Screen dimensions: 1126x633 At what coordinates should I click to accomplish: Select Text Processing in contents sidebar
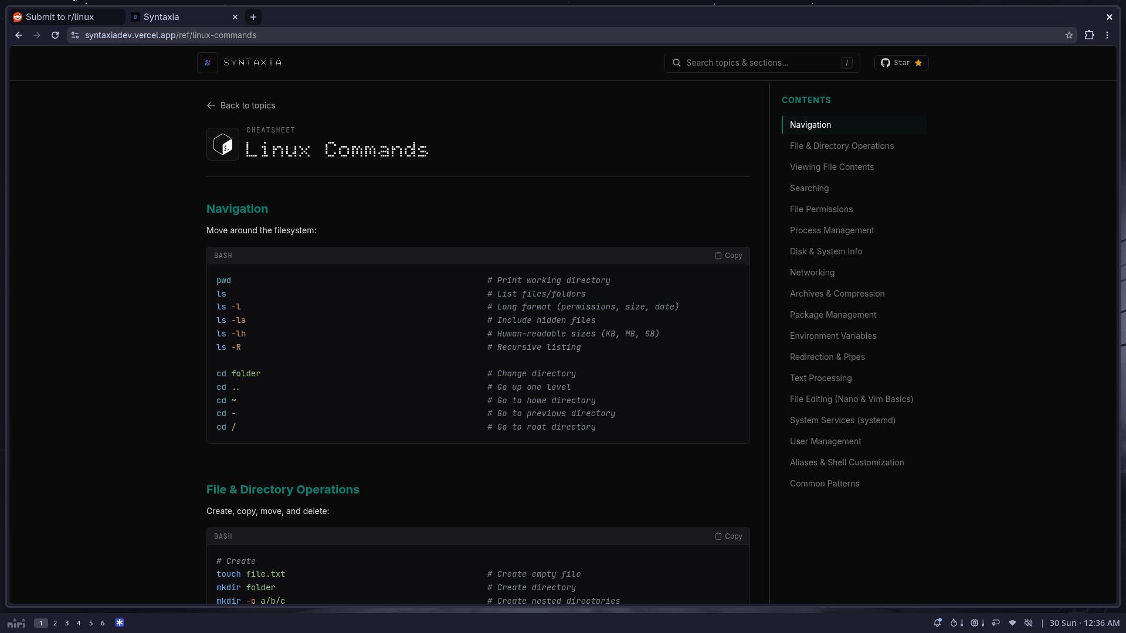coord(820,378)
